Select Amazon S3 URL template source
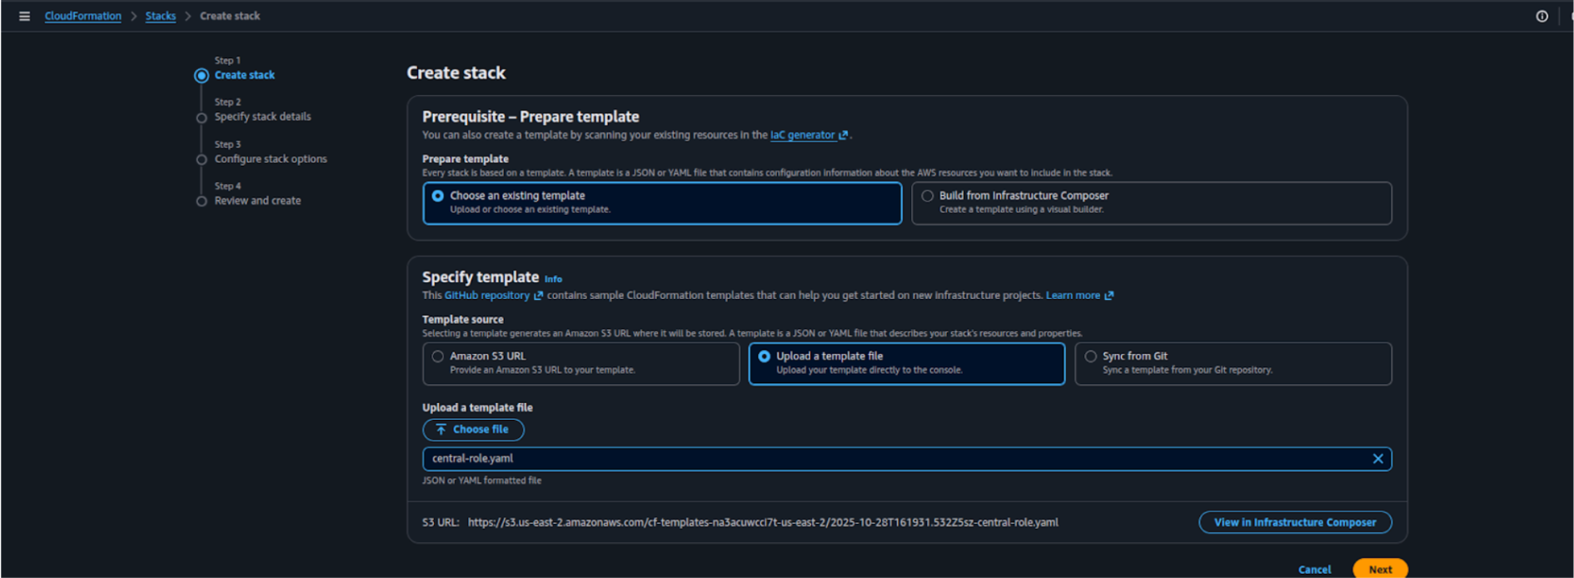Screen dimensions: 1574x578 coord(438,356)
